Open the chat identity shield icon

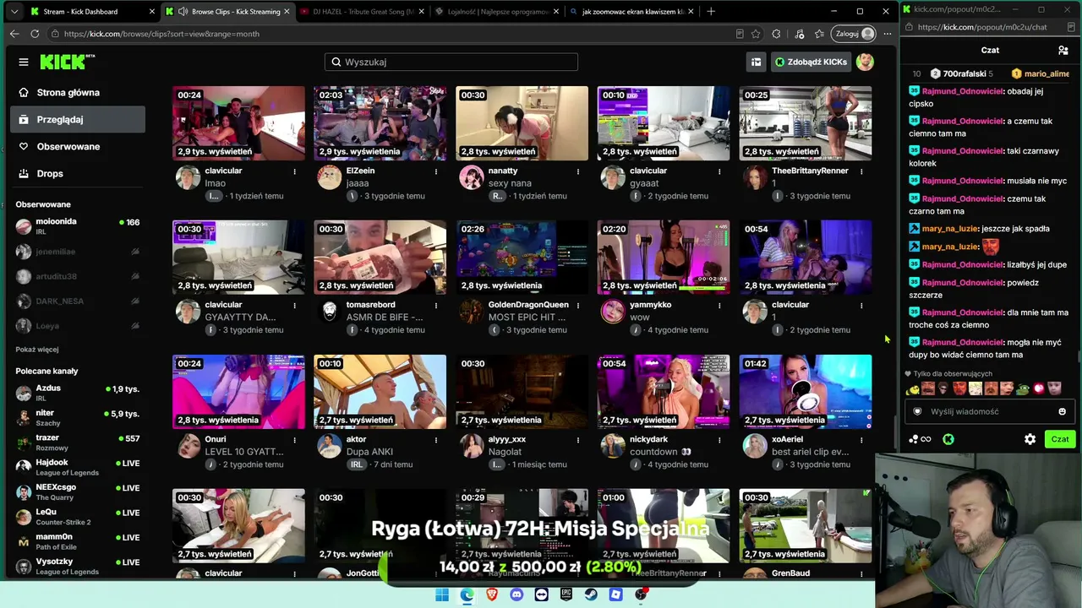pyautogui.click(x=917, y=411)
